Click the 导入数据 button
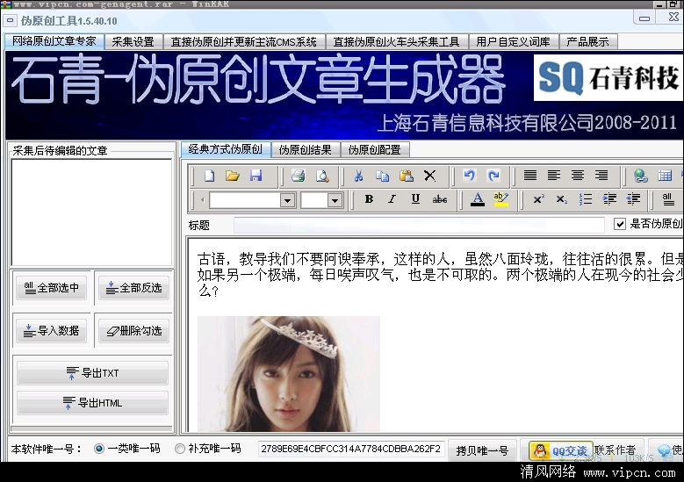 [x=52, y=331]
